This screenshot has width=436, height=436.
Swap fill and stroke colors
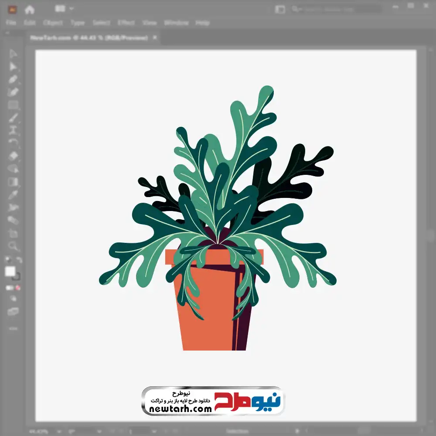coord(19,260)
